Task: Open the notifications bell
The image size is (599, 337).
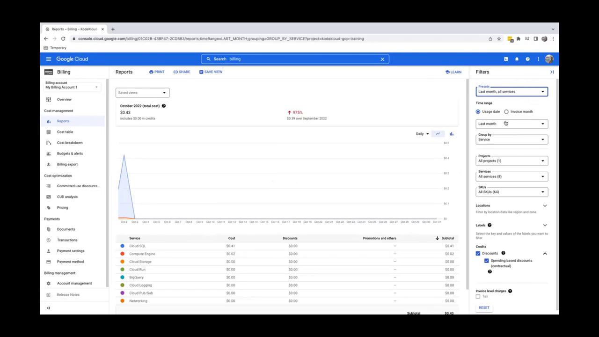Action: coord(517,59)
